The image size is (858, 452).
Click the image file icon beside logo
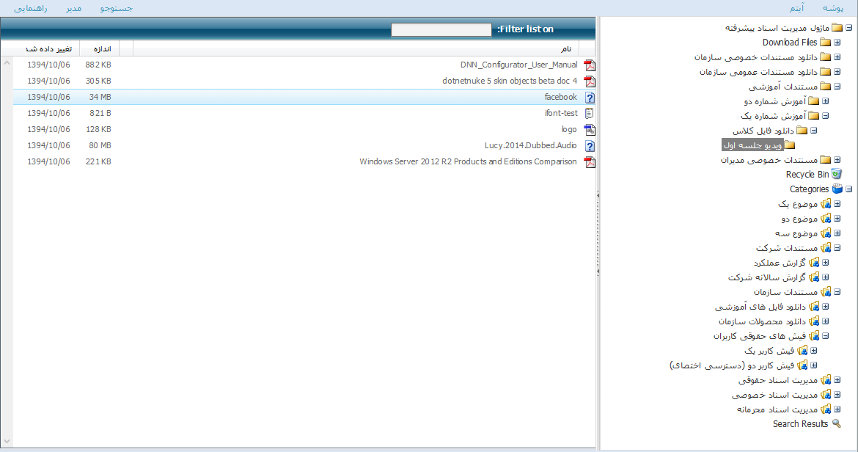[x=589, y=130]
